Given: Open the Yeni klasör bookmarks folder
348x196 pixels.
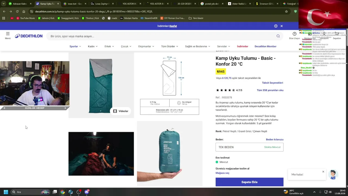Looking at the screenshot, I should [x=196, y=18].
